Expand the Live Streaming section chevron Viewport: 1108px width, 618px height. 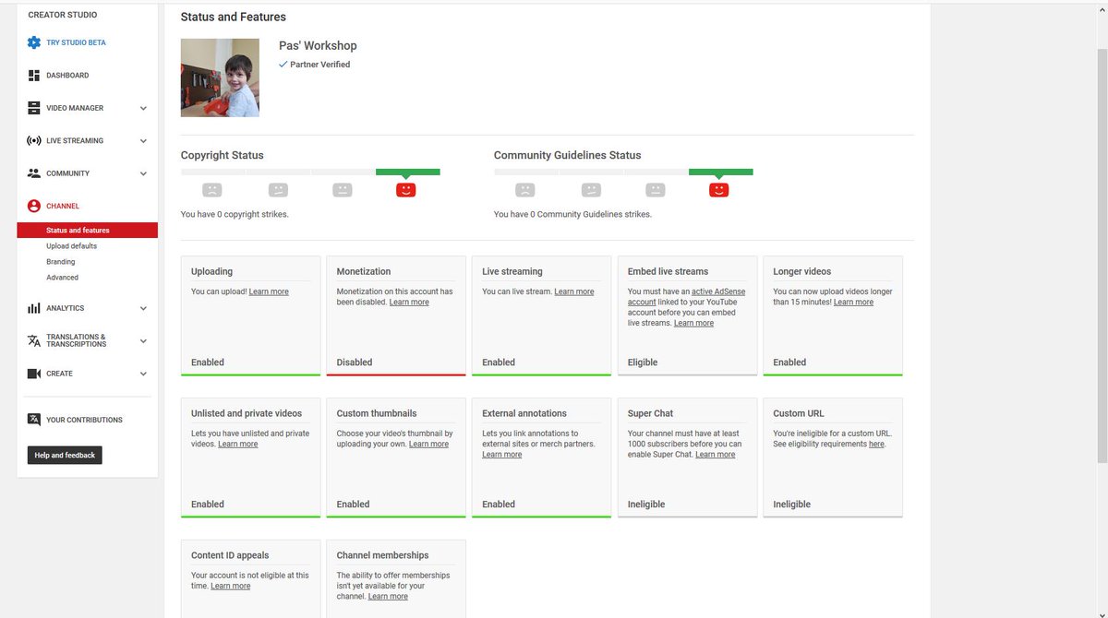coord(143,141)
